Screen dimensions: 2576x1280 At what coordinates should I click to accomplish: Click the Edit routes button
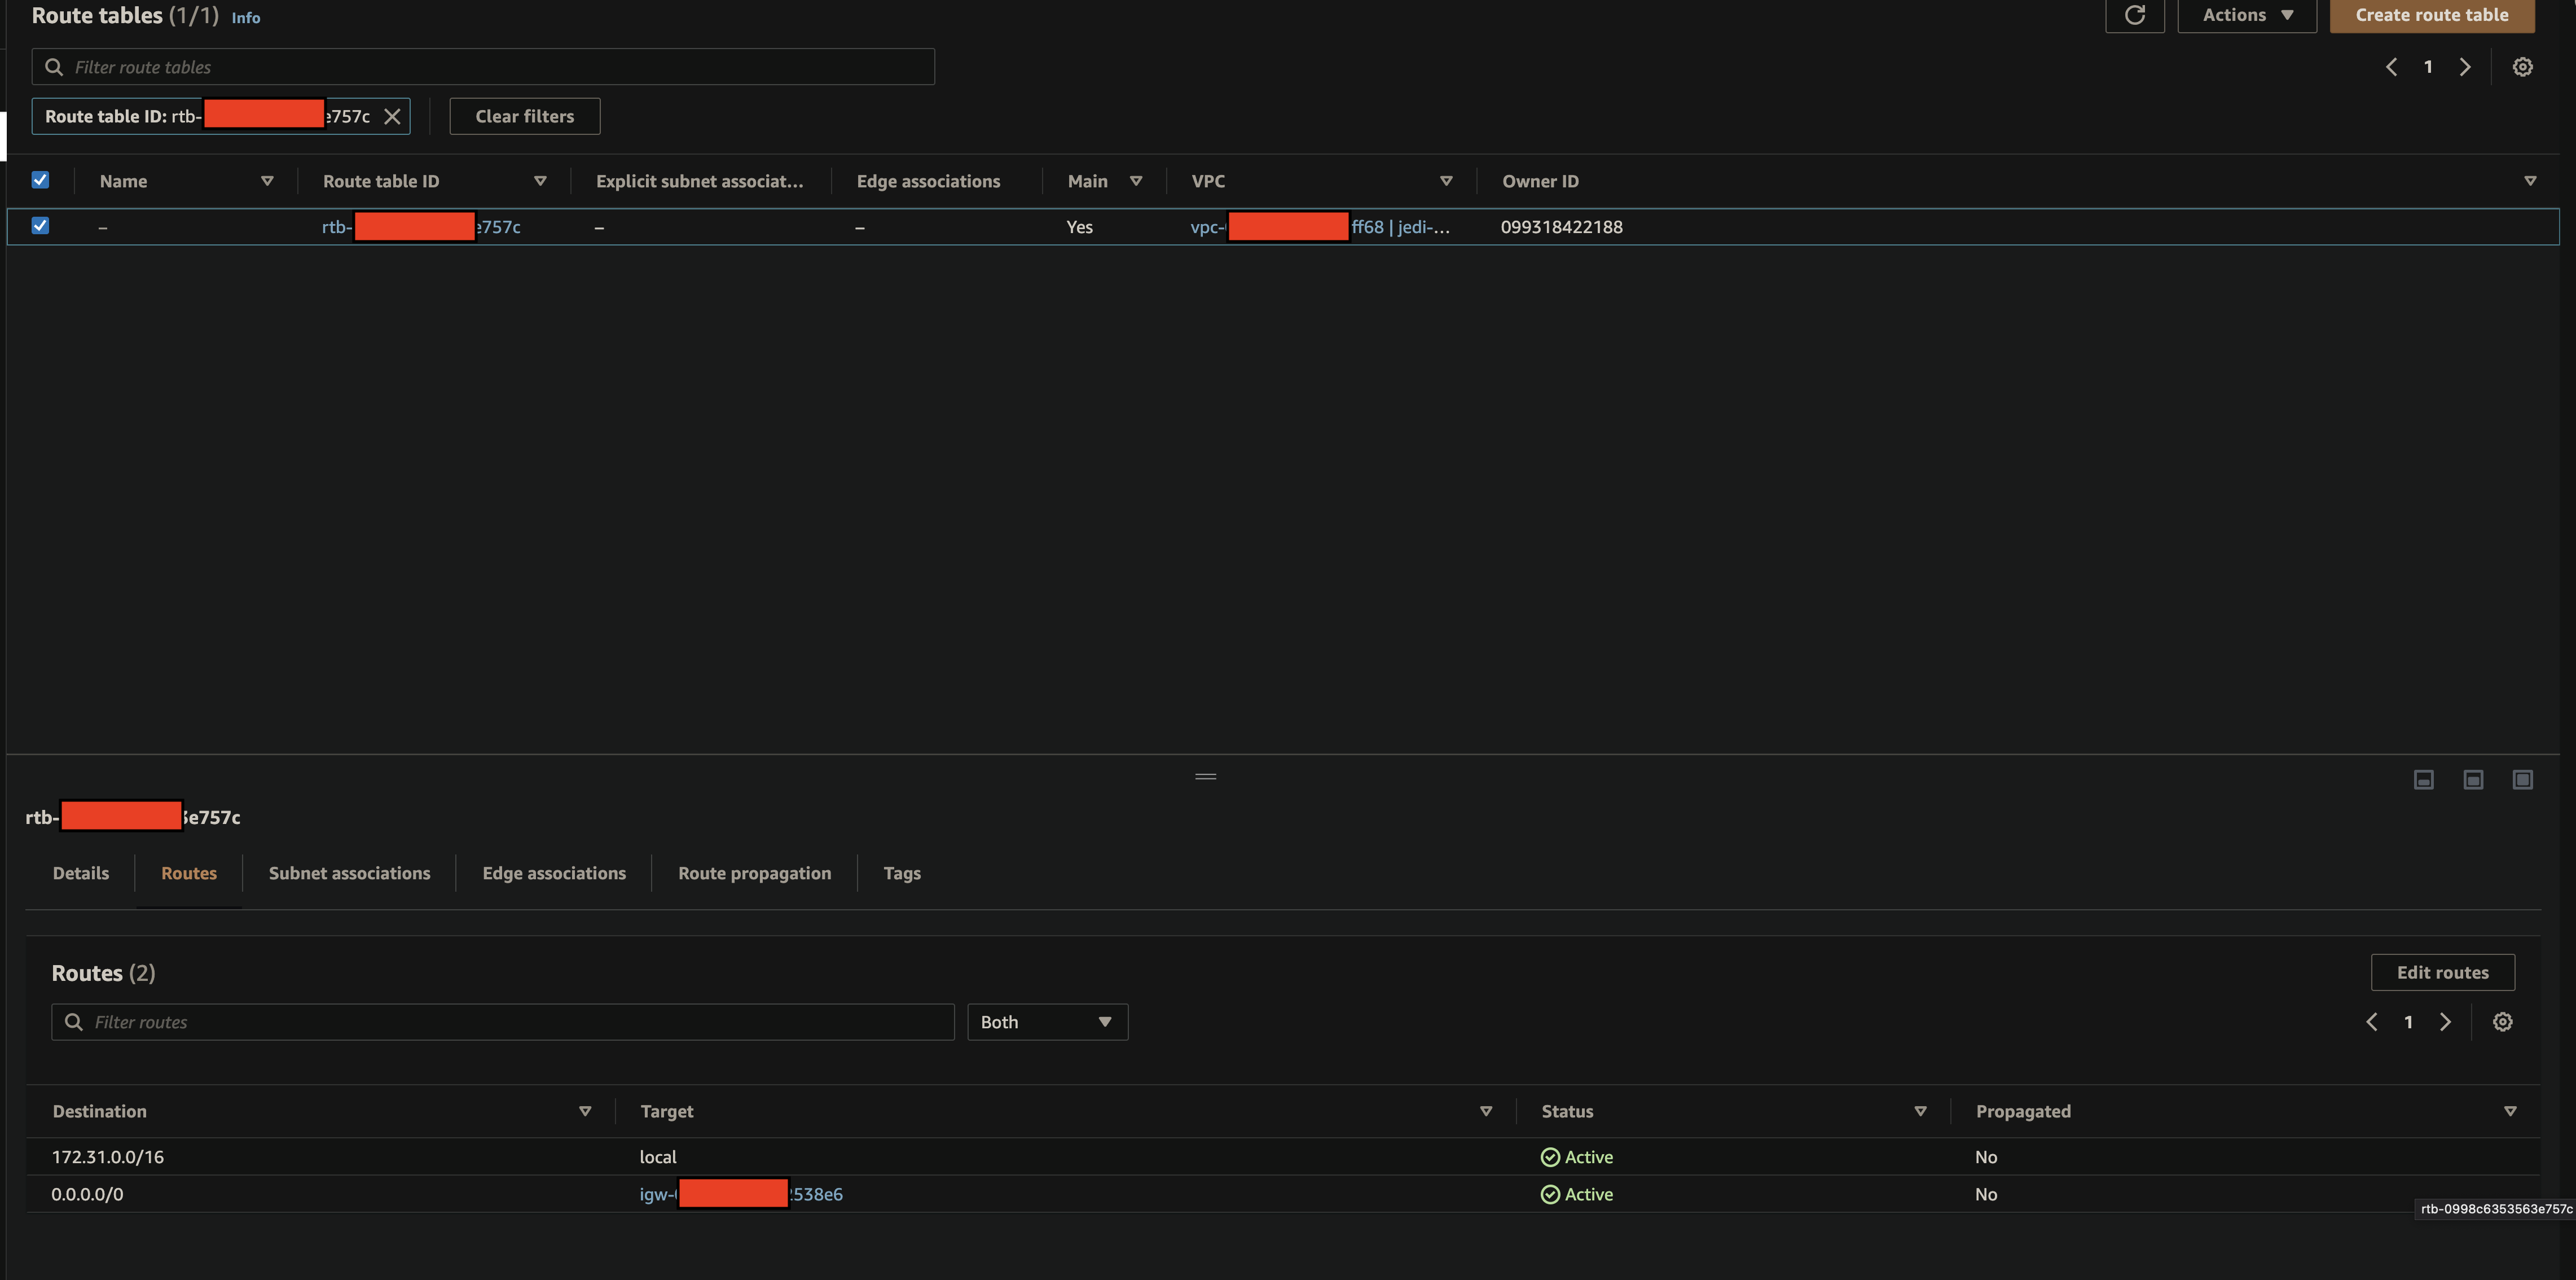click(2442, 972)
